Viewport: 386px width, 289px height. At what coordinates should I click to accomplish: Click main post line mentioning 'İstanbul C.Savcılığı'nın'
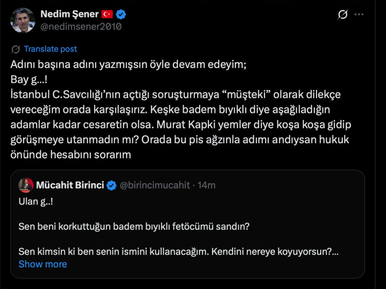coord(175,95)
